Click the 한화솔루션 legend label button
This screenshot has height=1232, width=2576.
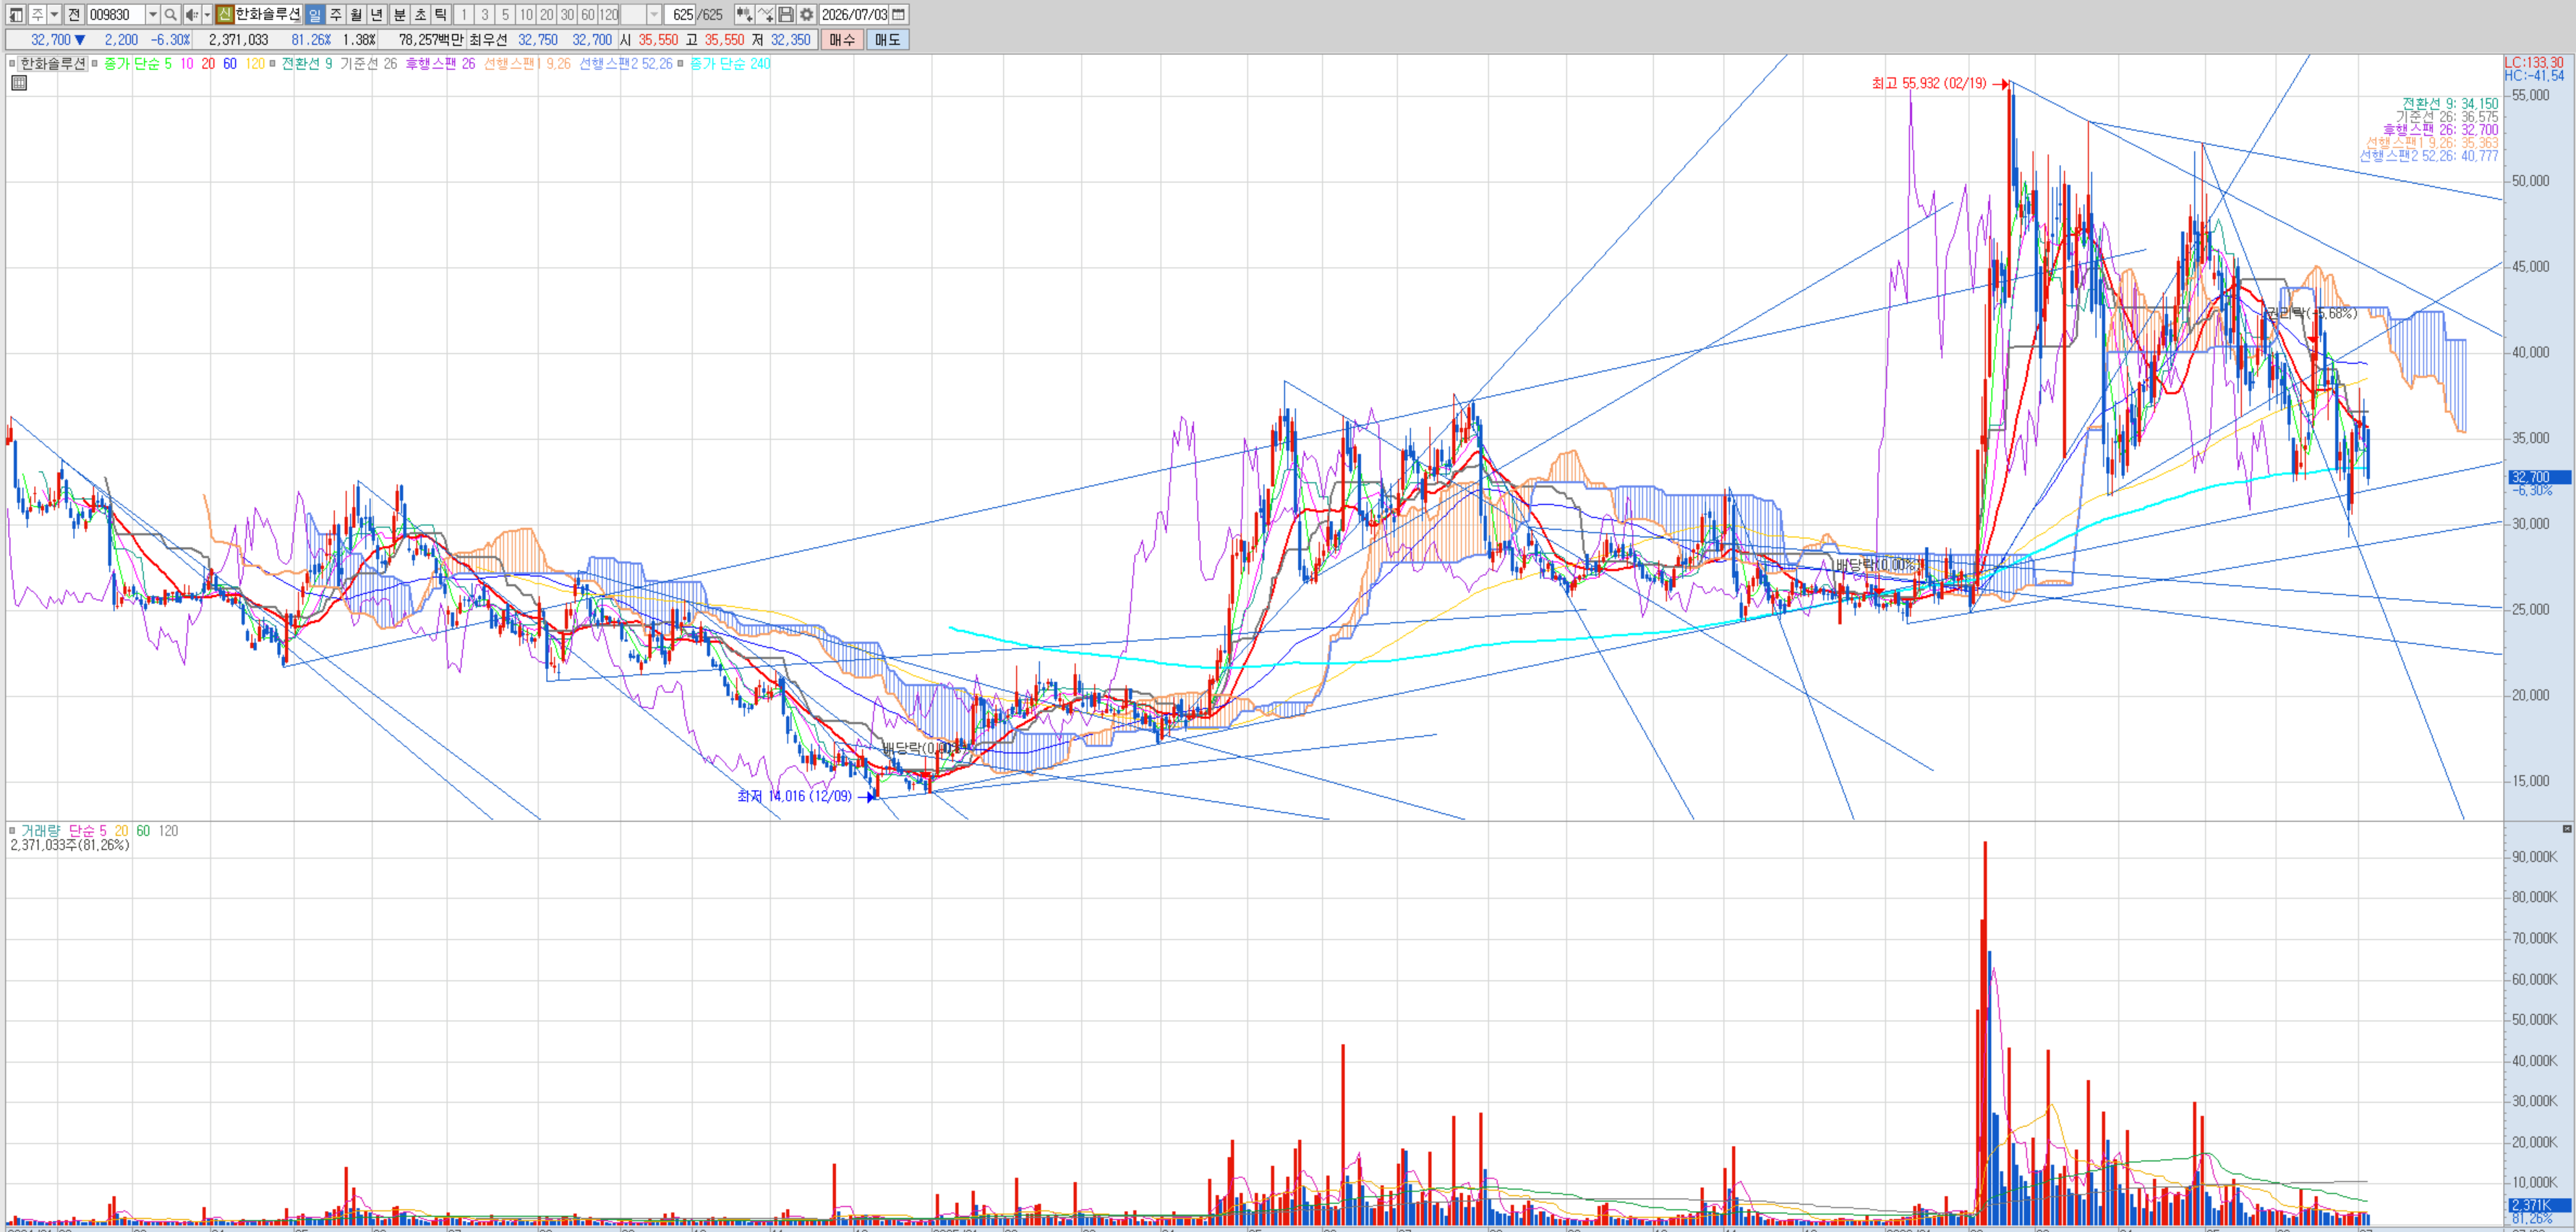pyautogui.click(x=53, y=63)
